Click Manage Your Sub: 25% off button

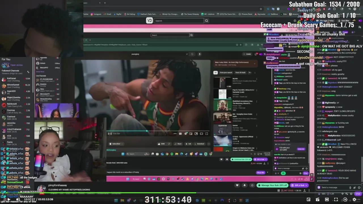pyautogui.click(x=272, y=185)
